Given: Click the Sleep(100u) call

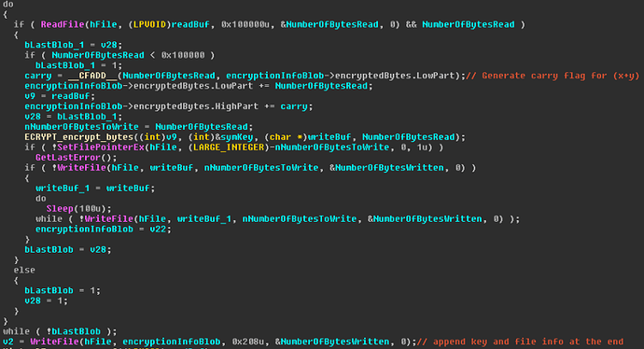Looking at the screenshot, I should pos(78,209).
